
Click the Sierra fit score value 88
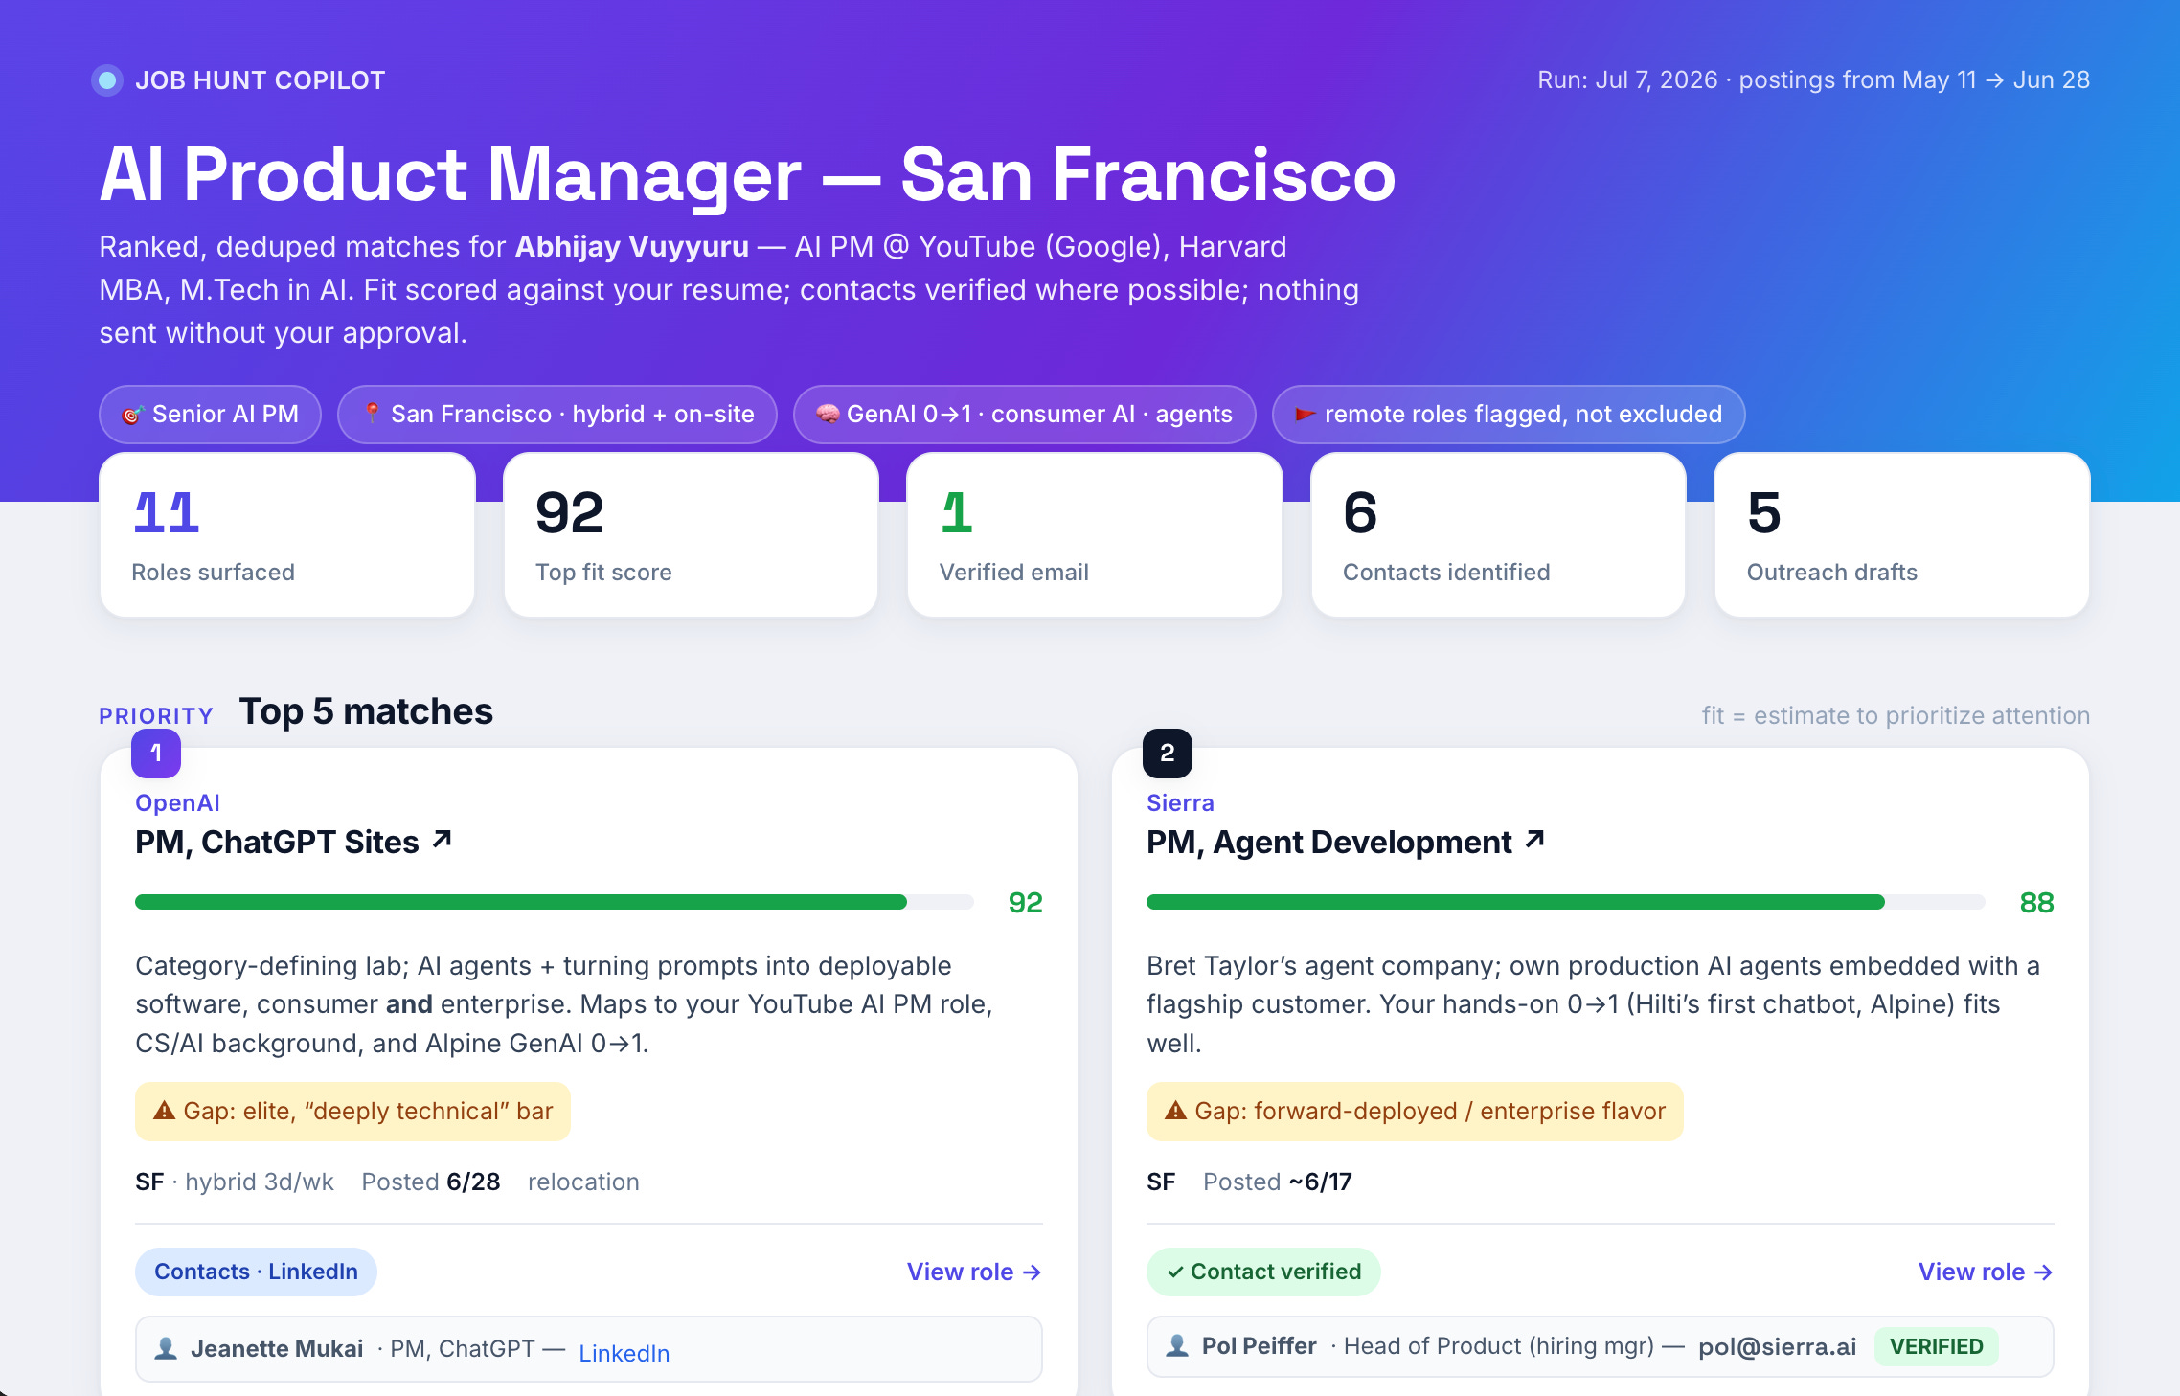point(2036,902)
